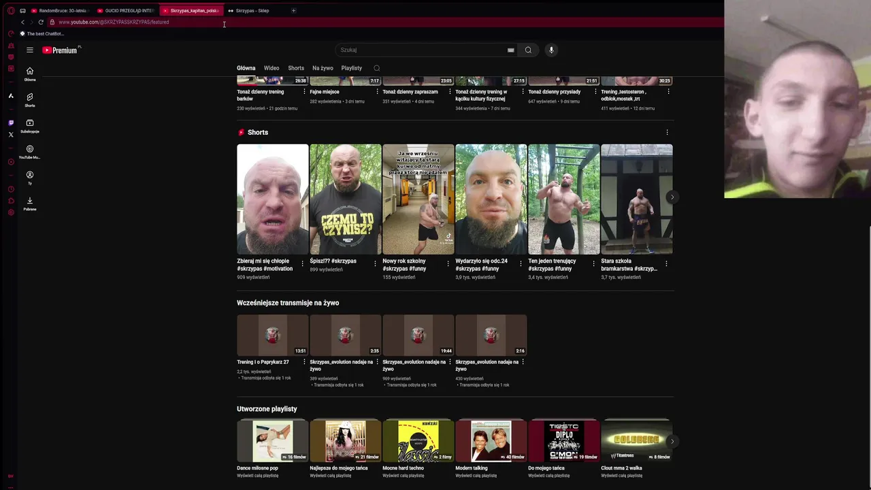Screen dimensions: 871x490
Task: Open 'Trening i o Paprykarz 27' stream thumbnail
Action: 273,335
